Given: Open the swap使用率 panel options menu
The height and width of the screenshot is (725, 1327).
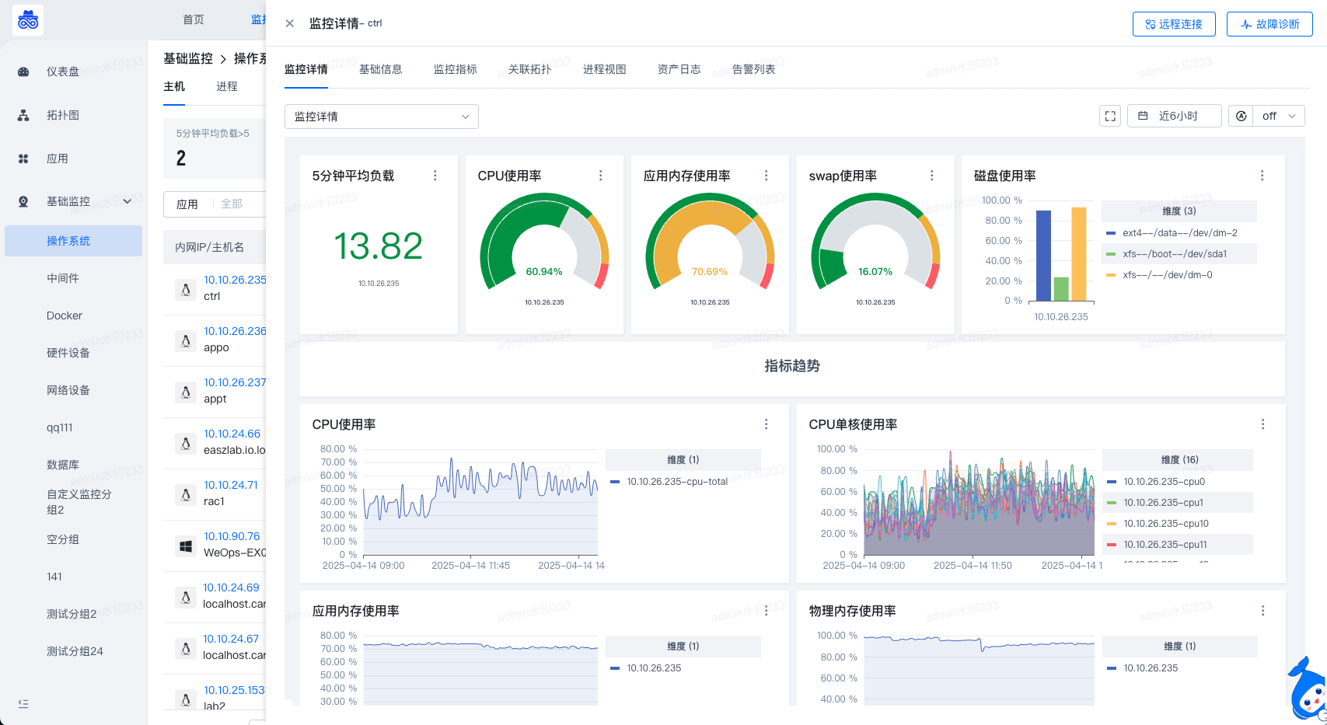Looking at the screenshot, I should [931, 176].
